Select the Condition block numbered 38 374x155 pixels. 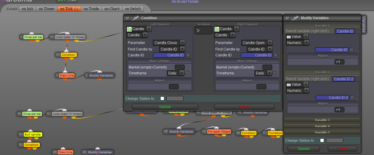click(249, 133)
